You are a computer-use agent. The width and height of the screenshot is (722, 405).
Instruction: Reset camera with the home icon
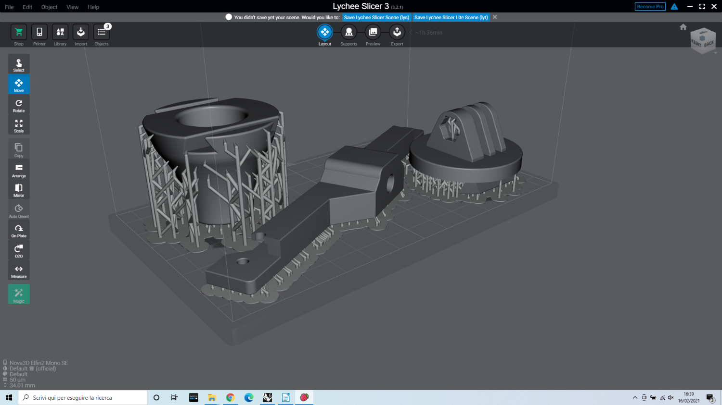click(x=683, y=27)
